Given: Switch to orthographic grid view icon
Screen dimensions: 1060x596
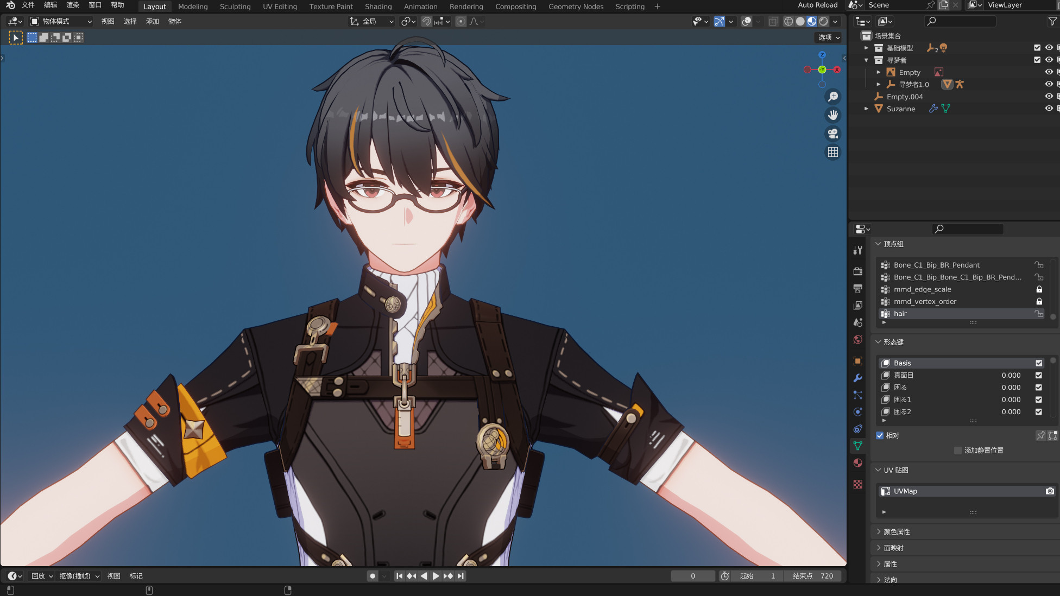Looking at the screenshot, I should [x=832, y=152].
